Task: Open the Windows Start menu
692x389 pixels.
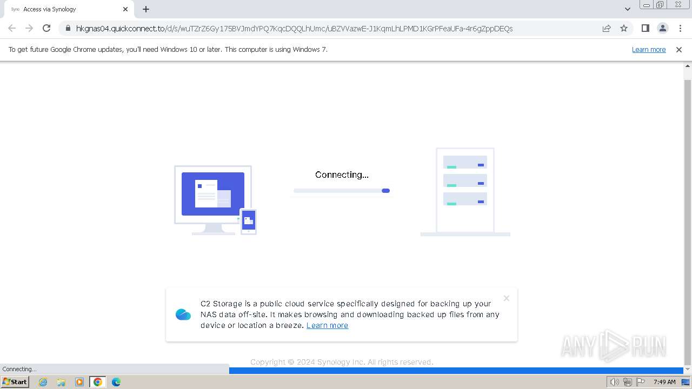Action: pyautogui.click(x=15, y=381)
